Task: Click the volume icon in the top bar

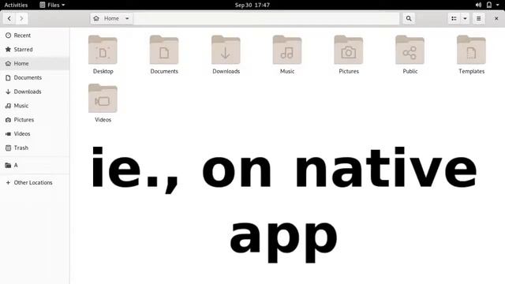Action: [x=478, y=5]
